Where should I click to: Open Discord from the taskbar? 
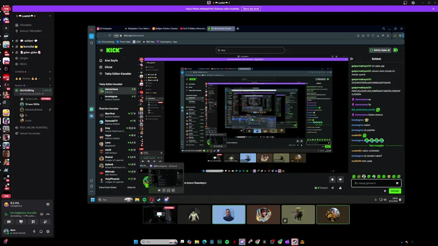pos(242,242)
